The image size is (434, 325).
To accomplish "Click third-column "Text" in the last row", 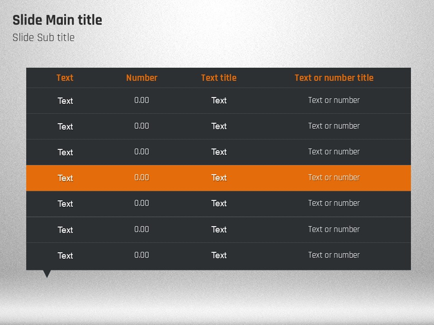I will pos(219,255).
